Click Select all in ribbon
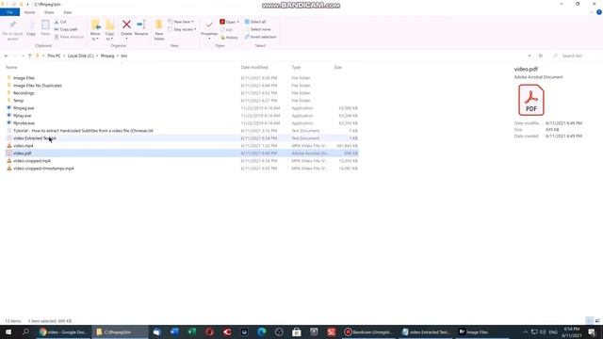The image size is (603, 339). 255,22
